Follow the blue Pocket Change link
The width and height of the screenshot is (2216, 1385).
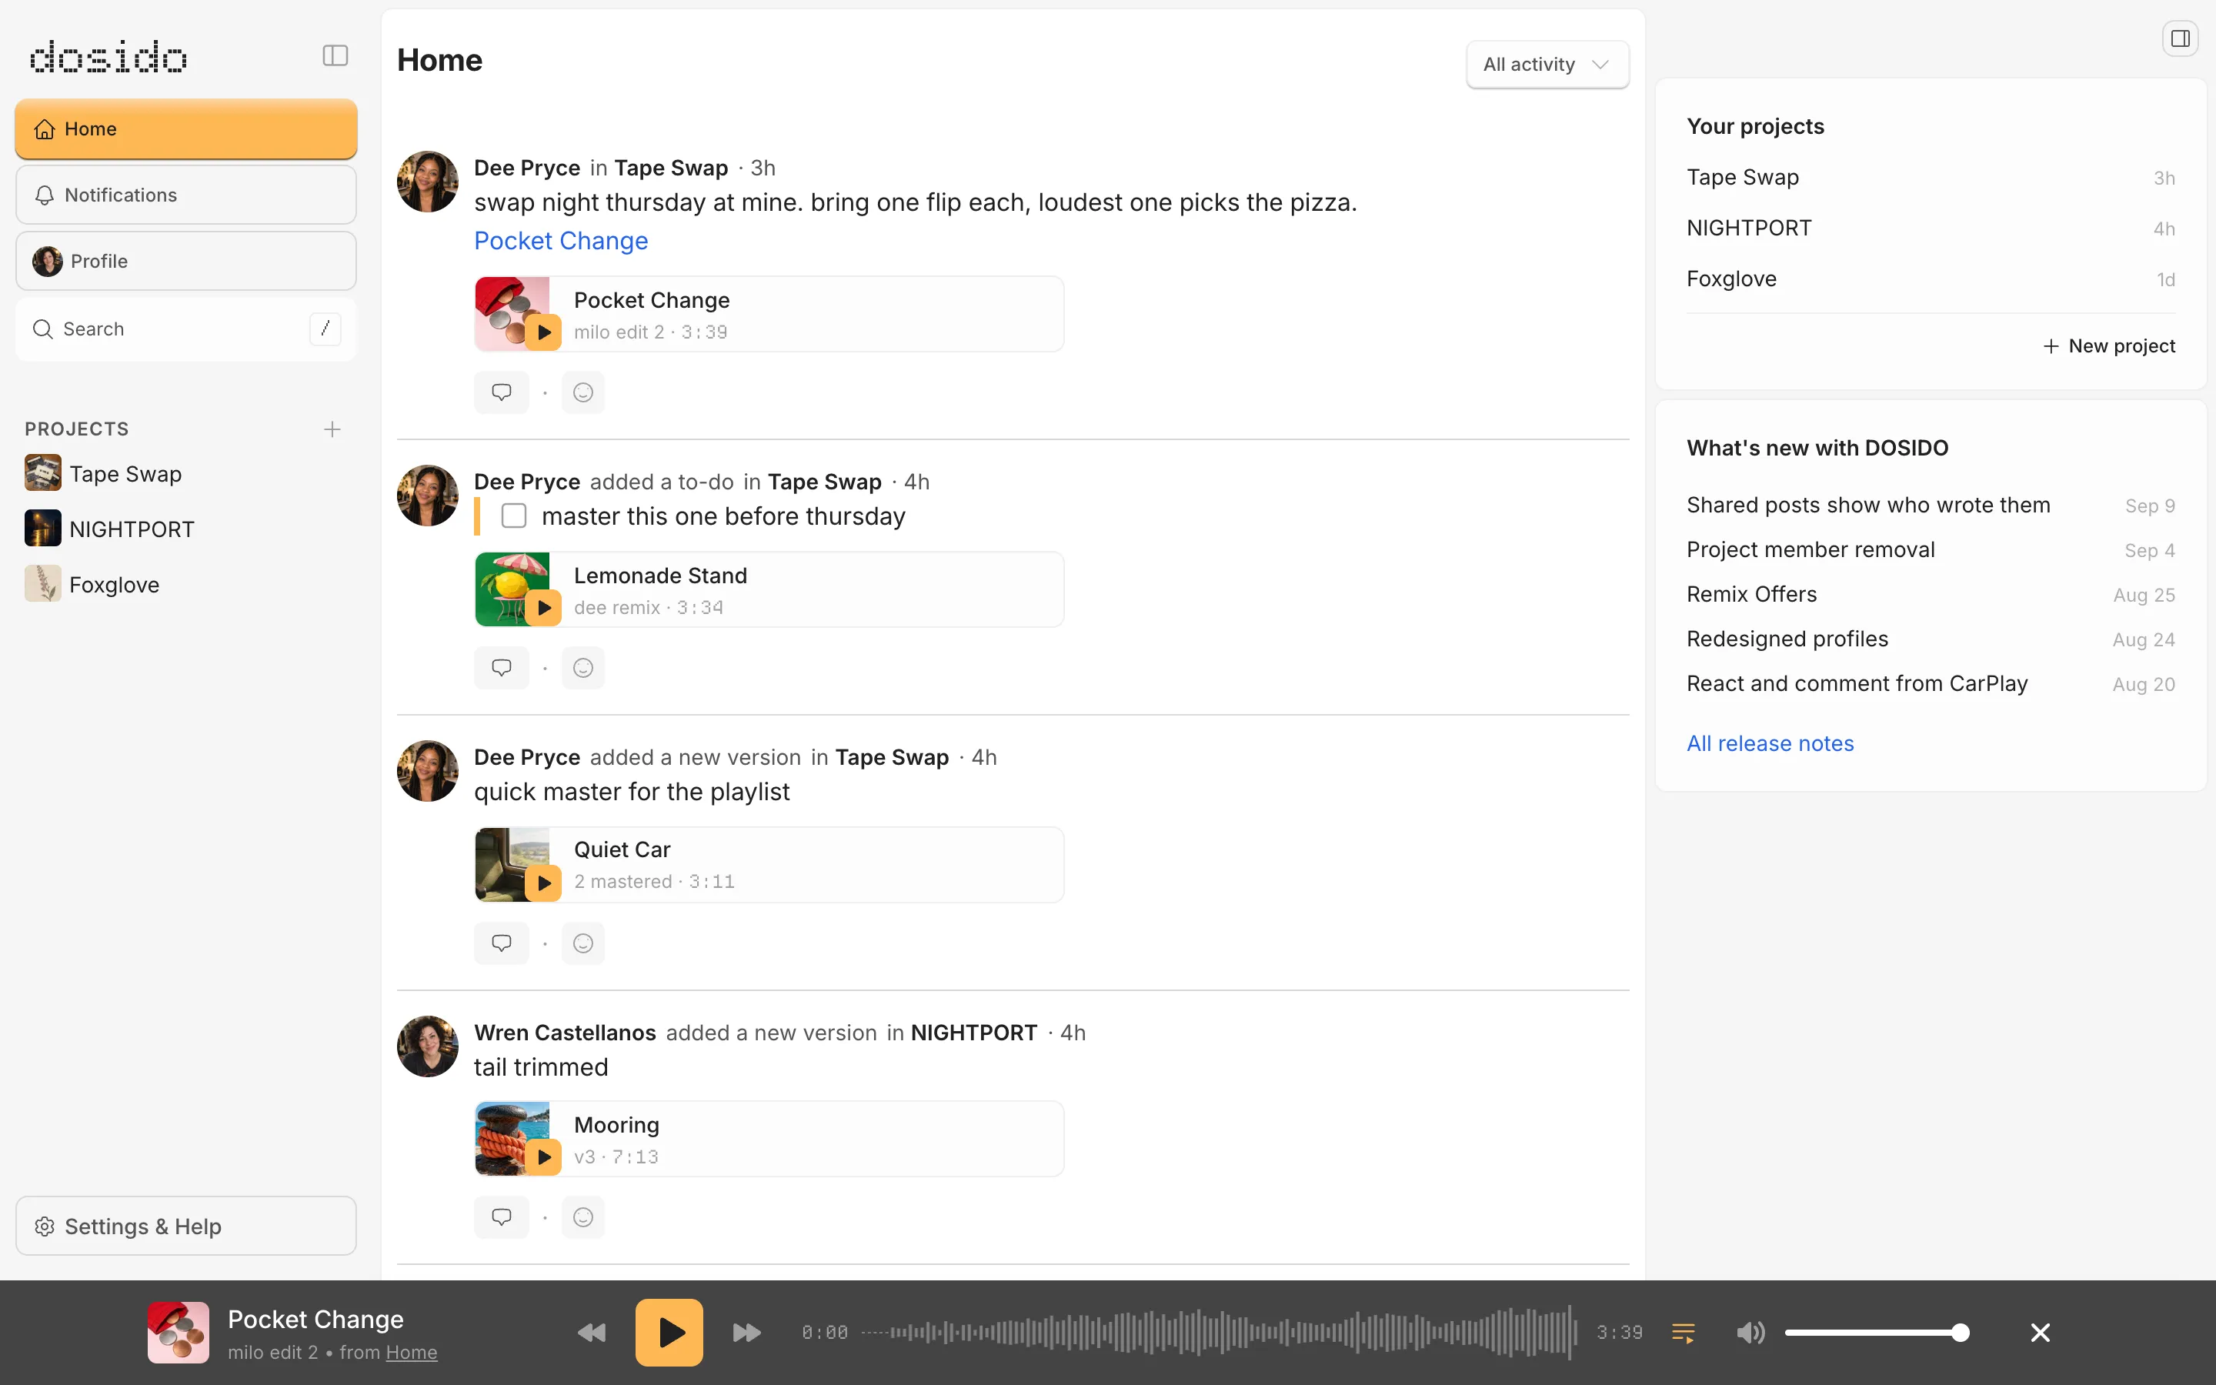pos(560,241)
